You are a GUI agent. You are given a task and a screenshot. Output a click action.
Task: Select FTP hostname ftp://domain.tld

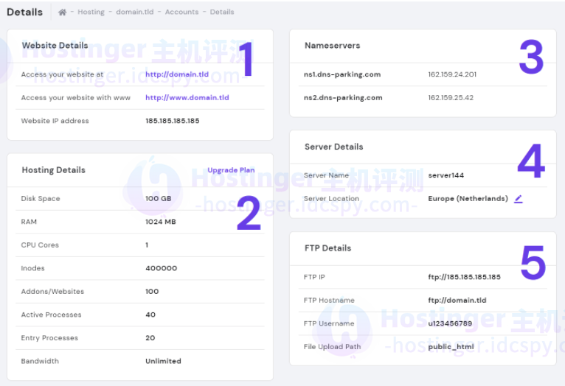coord(457,301)
